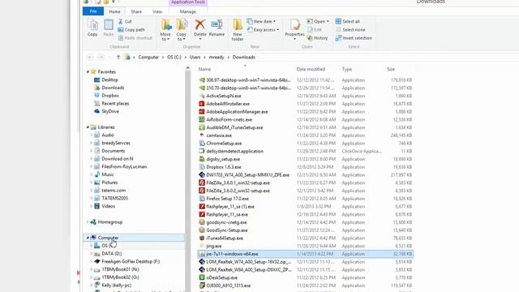519x292 pixels.
Task: Select the Videos library
Action: click(108, 206)
